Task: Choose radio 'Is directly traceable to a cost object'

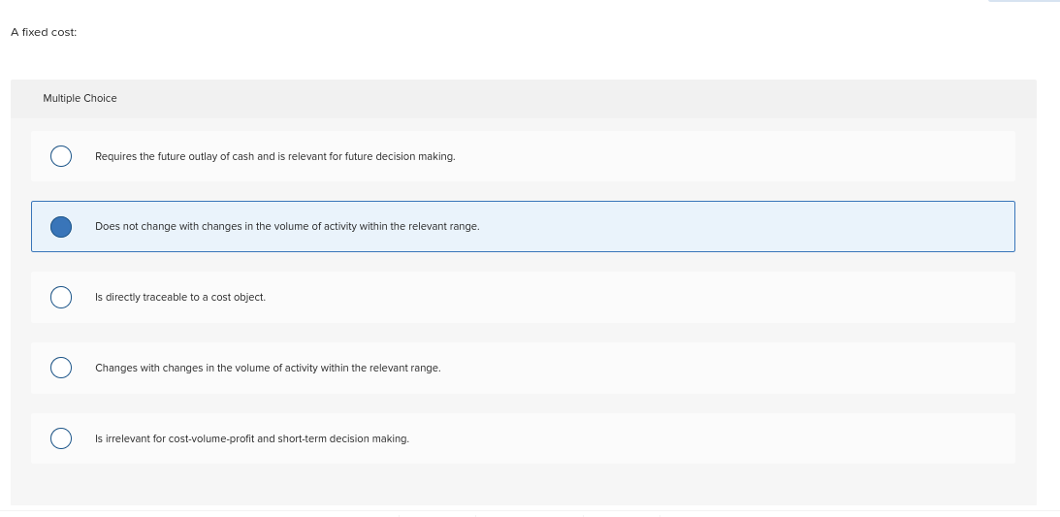Action: pos(61,298)
